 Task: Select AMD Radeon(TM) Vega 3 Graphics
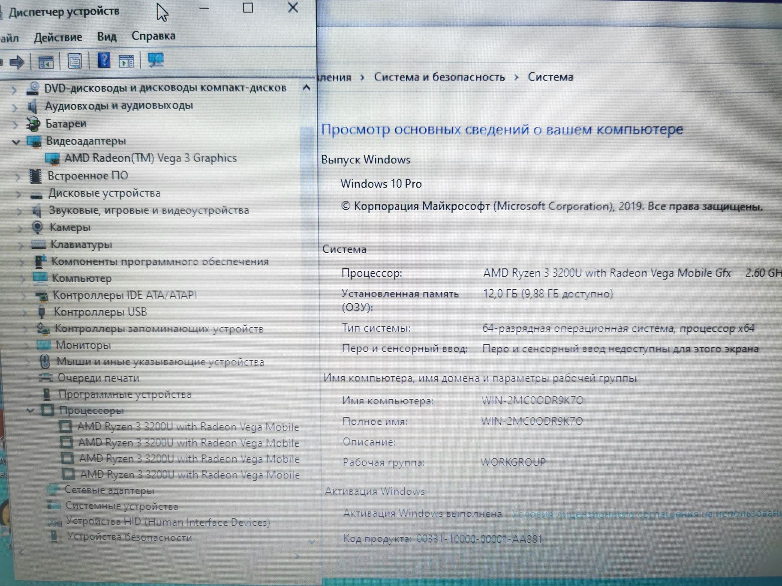click(151, 158)
